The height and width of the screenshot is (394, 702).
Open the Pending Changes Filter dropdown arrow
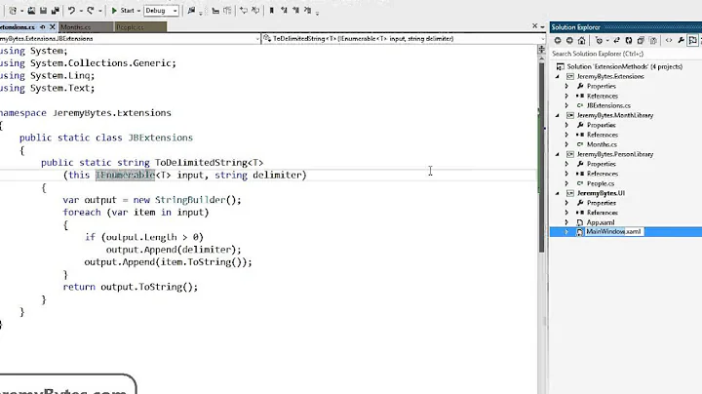click(x=607, y=41)
